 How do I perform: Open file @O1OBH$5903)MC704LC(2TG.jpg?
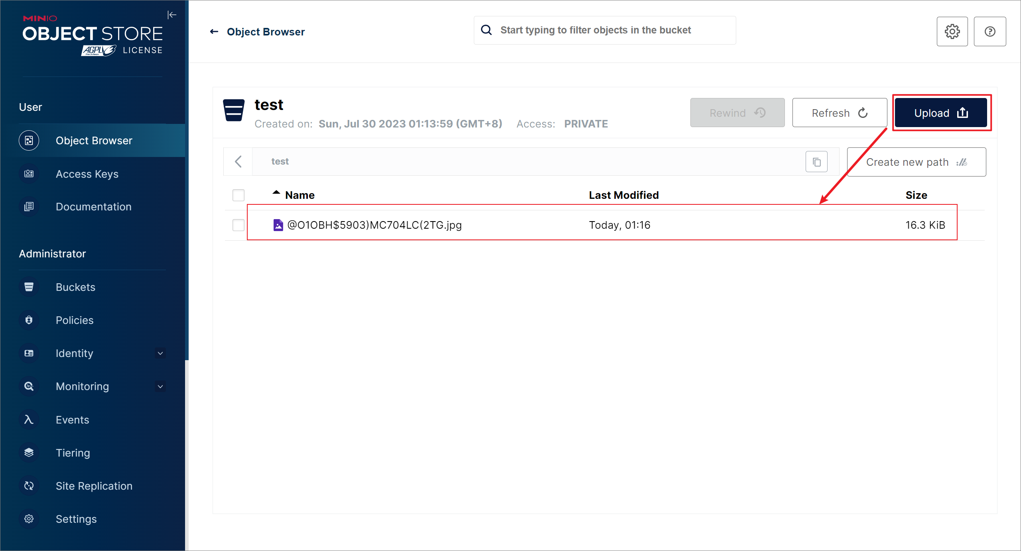click(x=374, y=225)
